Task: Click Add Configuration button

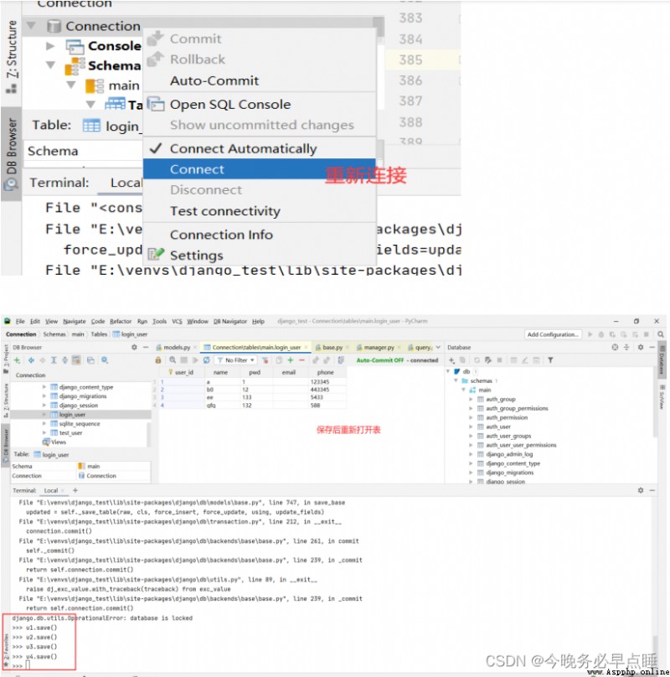Action: pyautogui.click(x=553, y=334)
